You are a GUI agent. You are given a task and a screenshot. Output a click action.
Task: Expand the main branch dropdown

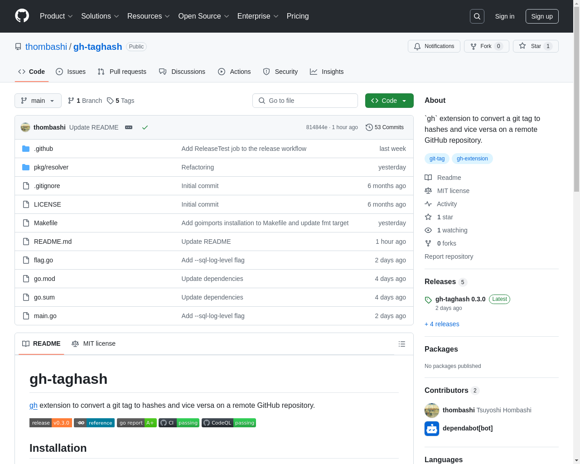click(x=38, y=101)
